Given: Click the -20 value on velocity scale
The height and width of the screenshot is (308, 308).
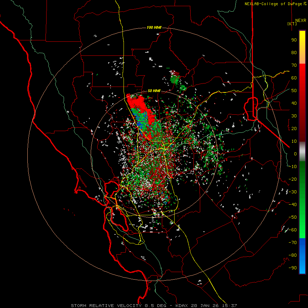Looking at the screenshot, I should coord(293,179).
